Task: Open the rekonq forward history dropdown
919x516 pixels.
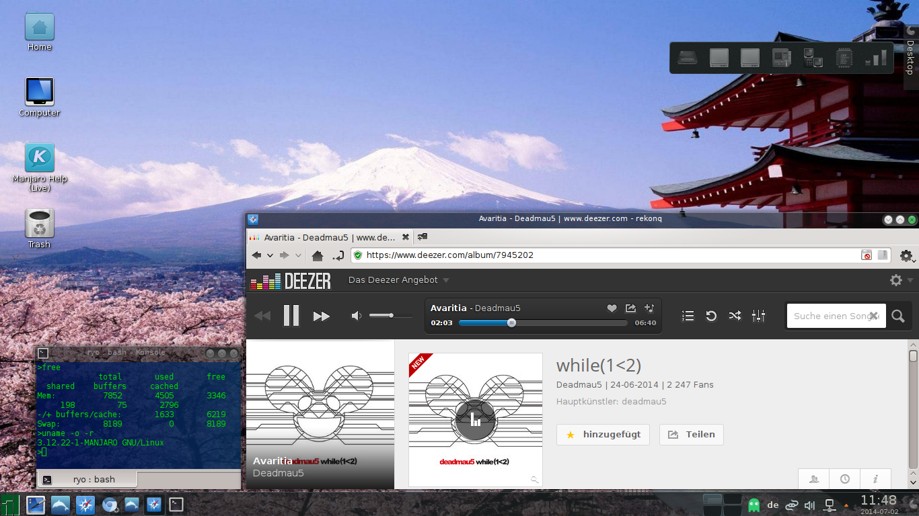Action: pos(298,256)
